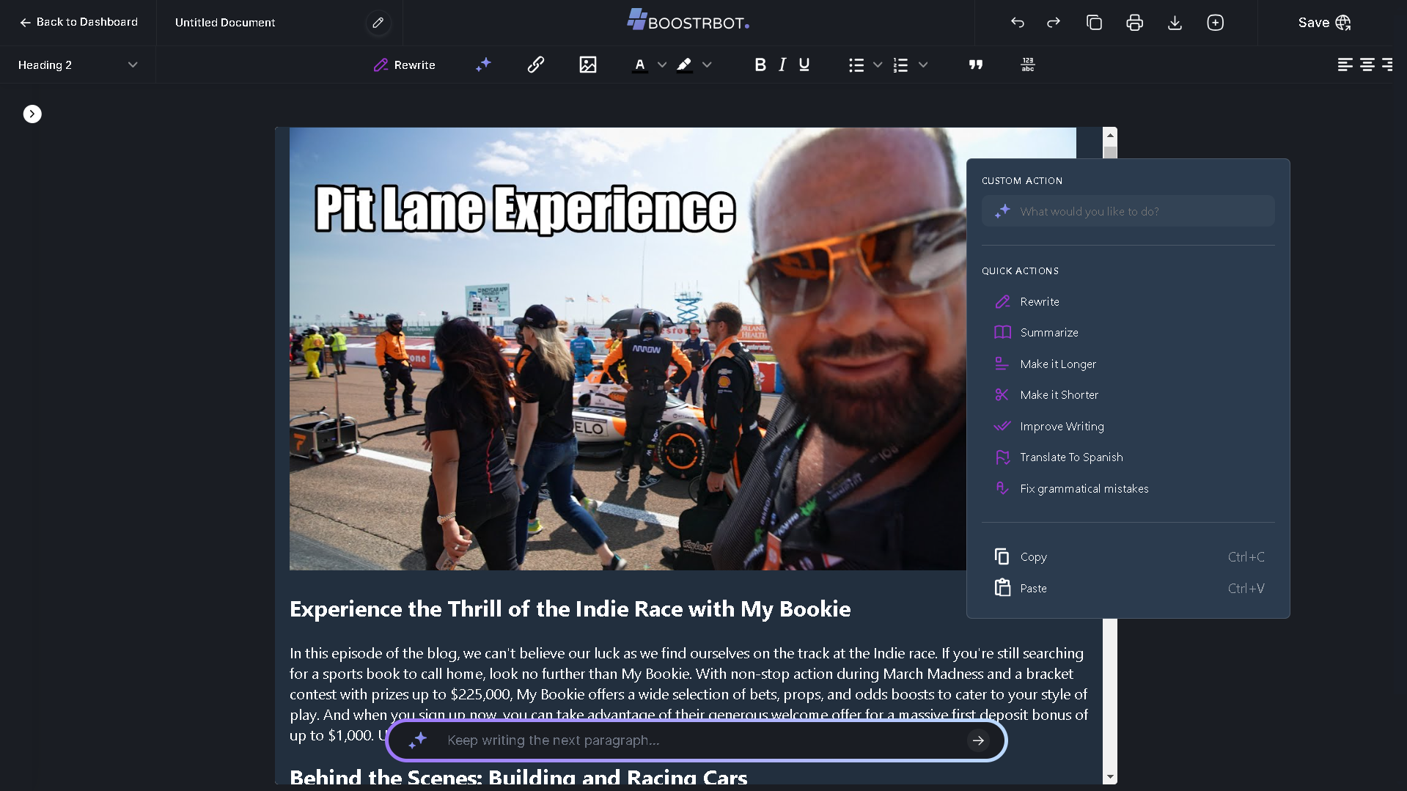1407x791 pixels.
Task: Click Copy in the context menu
Action: [x=1128, y=556]
